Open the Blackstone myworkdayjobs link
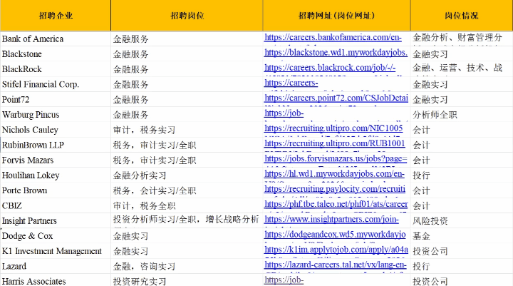513x286 pixels. pos(336,52)
